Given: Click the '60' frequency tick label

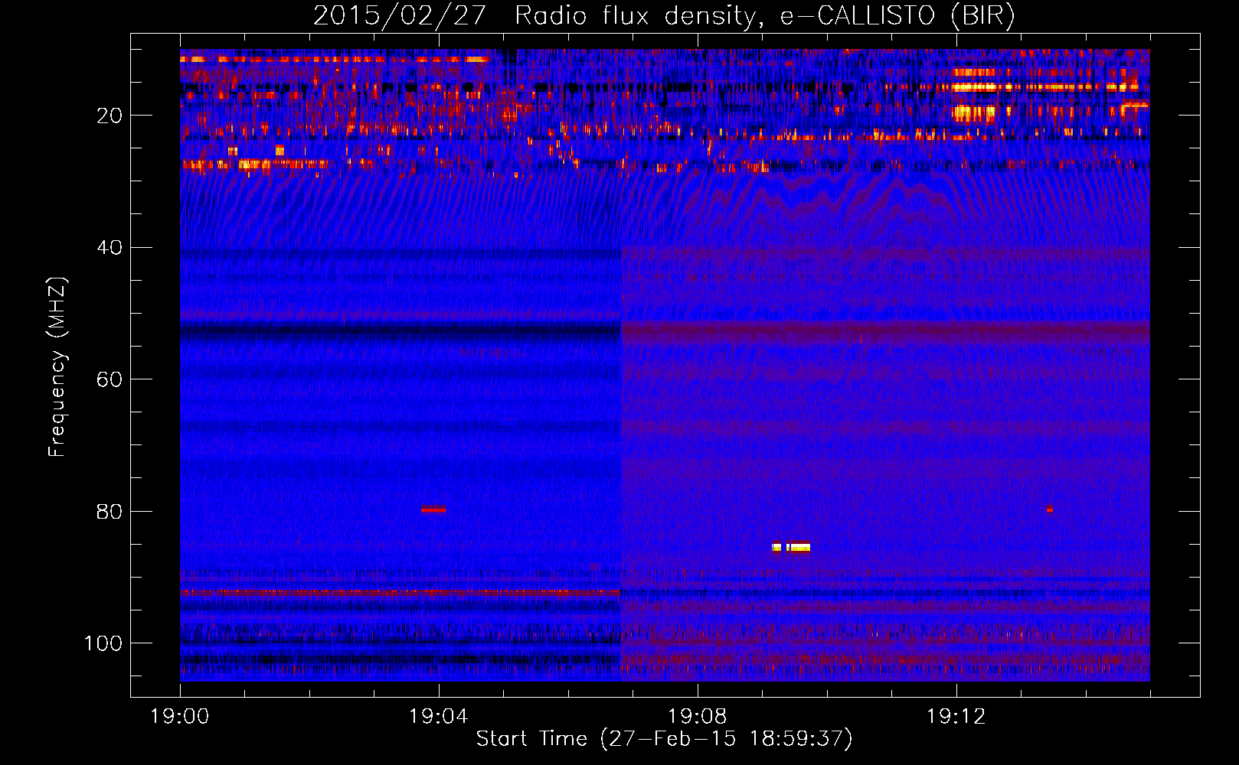Looking at the screenshot, I should click(x=110, y=380).
